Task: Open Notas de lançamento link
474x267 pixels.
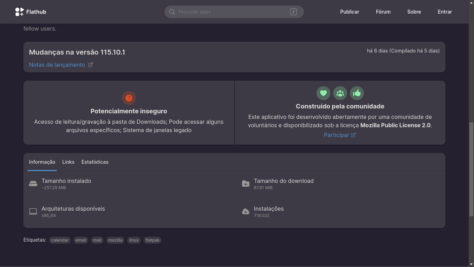Action: coord(58,65)
